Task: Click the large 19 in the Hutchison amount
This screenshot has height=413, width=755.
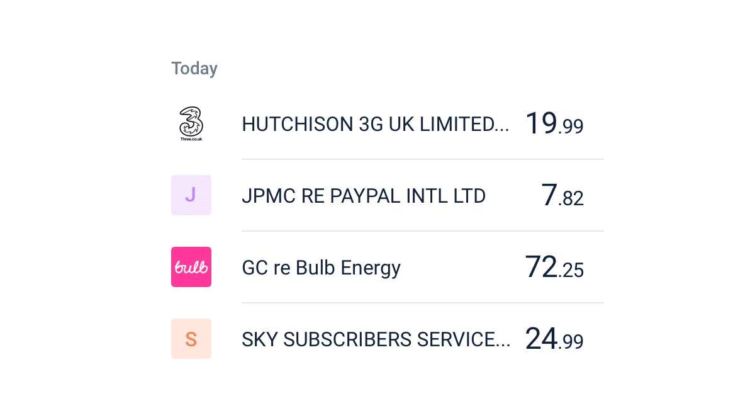Action: [540, 123]
